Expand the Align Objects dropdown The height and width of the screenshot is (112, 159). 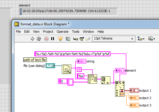(141, 39)
